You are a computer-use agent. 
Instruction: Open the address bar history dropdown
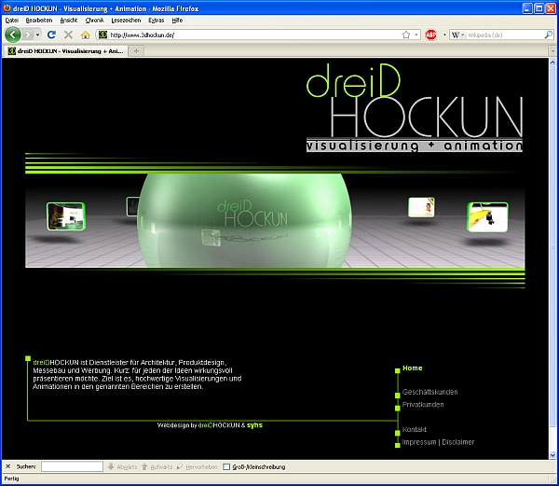(416, 35)
